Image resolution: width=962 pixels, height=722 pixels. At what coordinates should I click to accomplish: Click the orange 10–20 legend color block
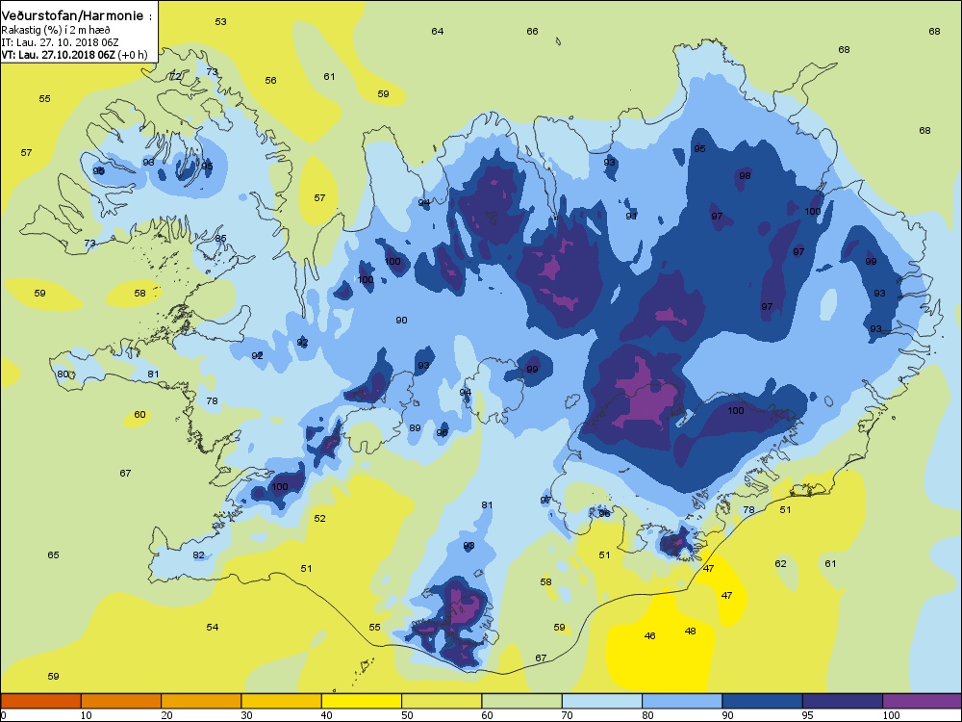(x=121, y=701)
